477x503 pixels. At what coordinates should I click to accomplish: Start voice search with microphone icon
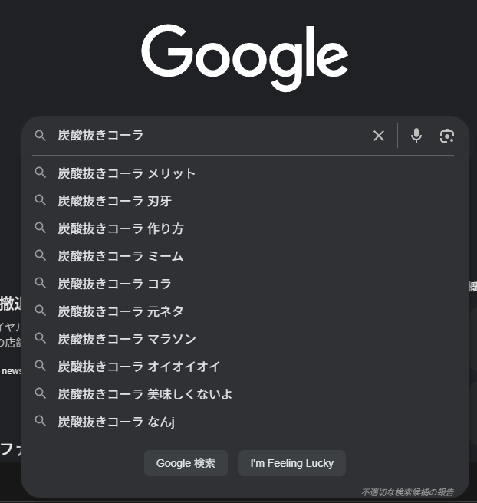point(416,136)
